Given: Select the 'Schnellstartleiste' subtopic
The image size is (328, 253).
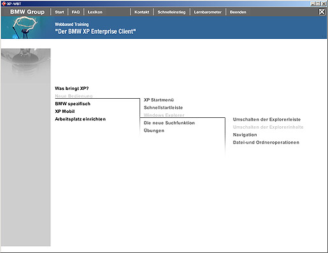Looking at the screenshot, I should pyautogui.click(x=163, y=108).
